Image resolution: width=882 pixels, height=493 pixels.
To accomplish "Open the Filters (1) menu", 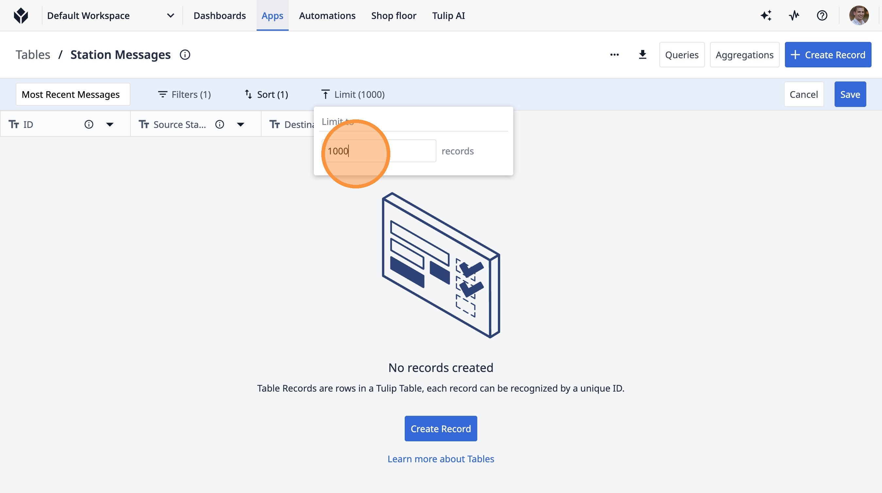I will [184, 95].
